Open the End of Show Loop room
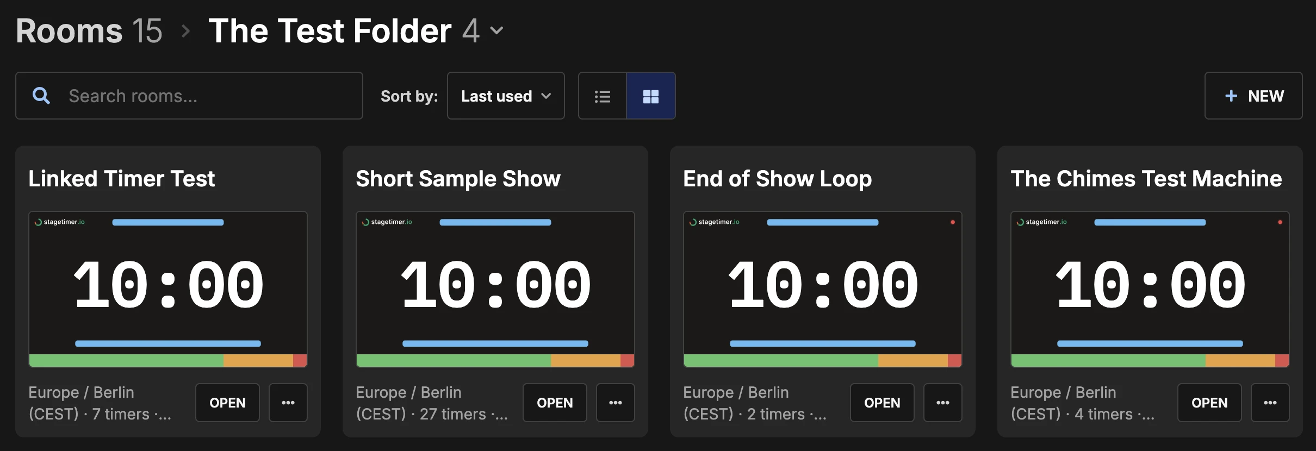 [x=882, y=403]
